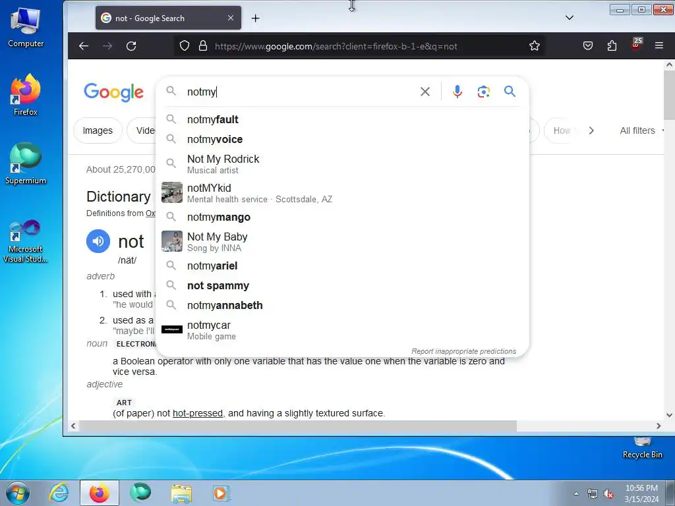Screen dimensions: 675x506
Task: Open search by image camera icon
Action: click(x=483, y=92)
